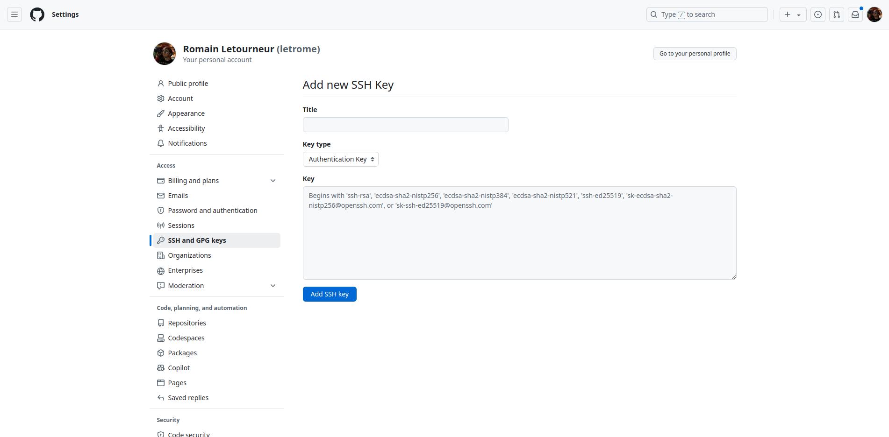
Task: Click the shield icon beside Password and authentication
Action: coord(161,211)
